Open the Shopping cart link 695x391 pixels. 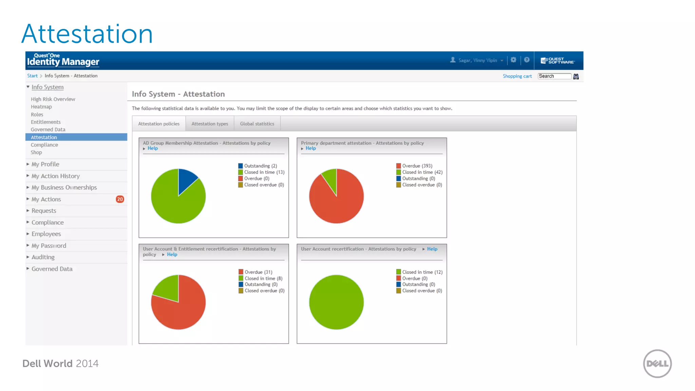517,76
